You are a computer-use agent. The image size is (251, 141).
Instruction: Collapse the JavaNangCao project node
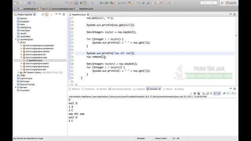[16, 39]
